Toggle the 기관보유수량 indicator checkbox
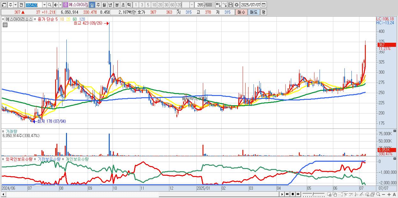Screen dimensions: 398x198 tap(35, 159)
